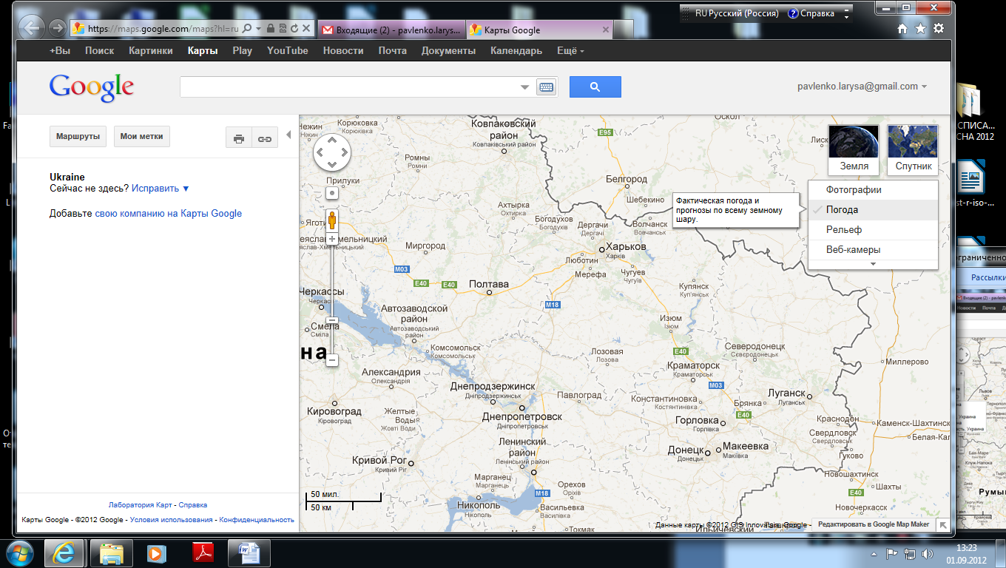Click the blue Google search button
1006x568 pixels.
coord(595,87)
